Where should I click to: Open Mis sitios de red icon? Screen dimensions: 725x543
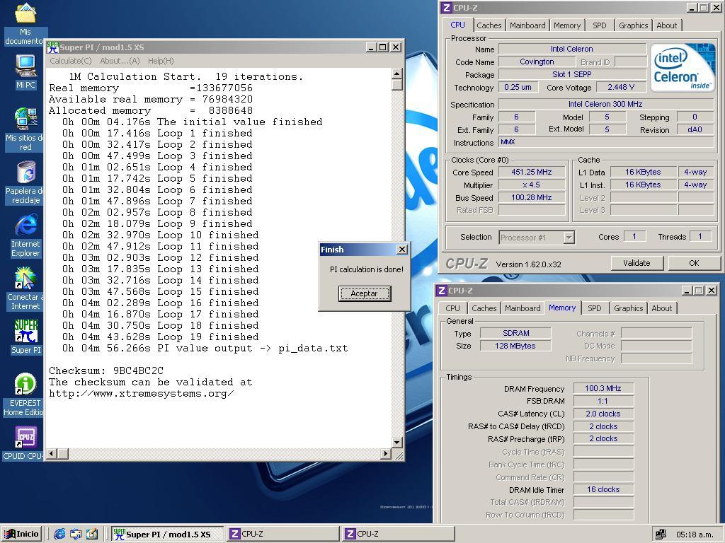[25, 129]
